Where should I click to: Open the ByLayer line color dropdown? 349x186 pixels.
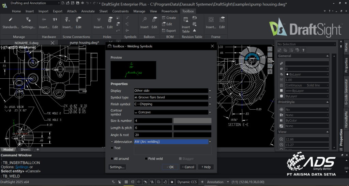[307, 74]
